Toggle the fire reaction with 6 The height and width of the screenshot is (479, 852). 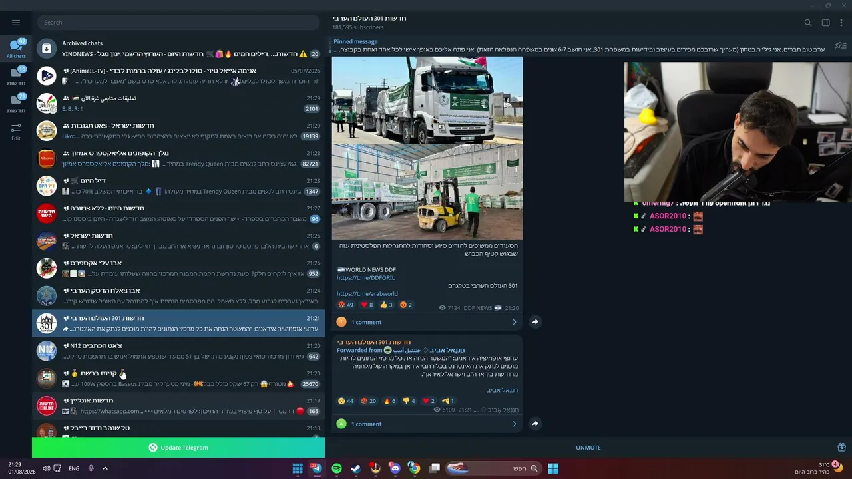(389, 401)
